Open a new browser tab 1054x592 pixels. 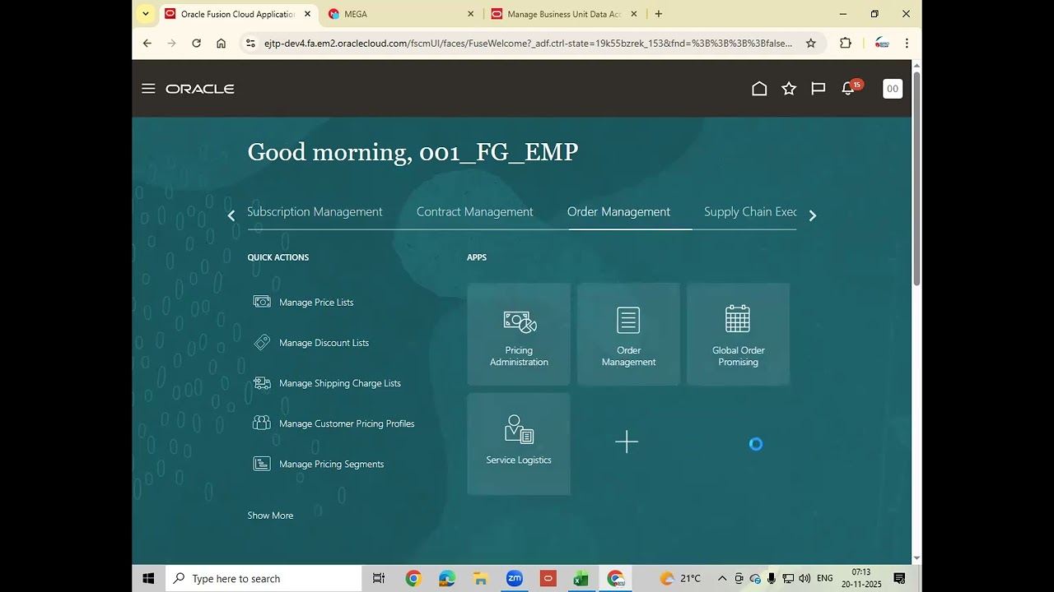point(658,14)
